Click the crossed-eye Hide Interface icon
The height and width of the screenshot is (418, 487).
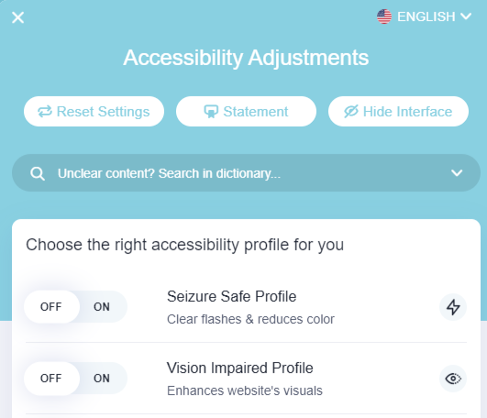pyautogui.click(x=351, y=112)
